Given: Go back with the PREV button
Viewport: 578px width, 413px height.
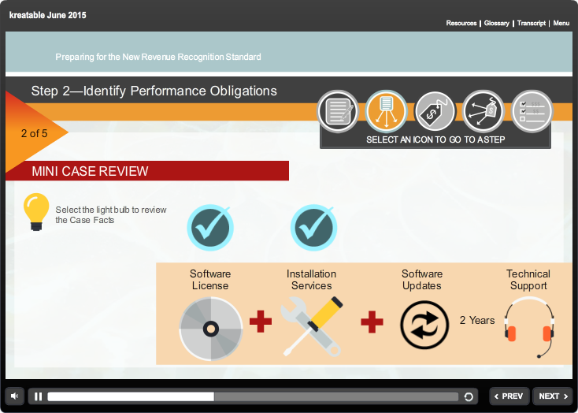Looking at the screenshot, I should (509, 396).
